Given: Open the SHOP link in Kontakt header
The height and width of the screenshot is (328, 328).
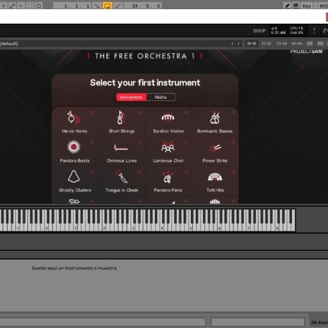Looking at the screenshot, I should click(259, 31).
